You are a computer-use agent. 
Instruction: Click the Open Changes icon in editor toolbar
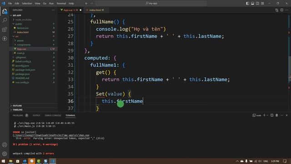click(277, 10)
